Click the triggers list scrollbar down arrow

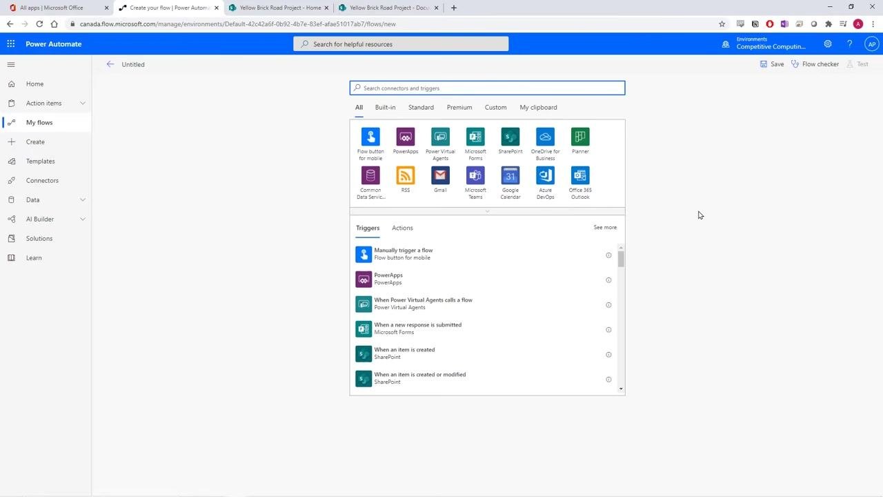[x=621, y=389]
